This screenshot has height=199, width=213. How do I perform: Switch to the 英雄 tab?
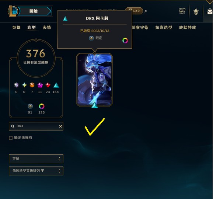(16, 27)
